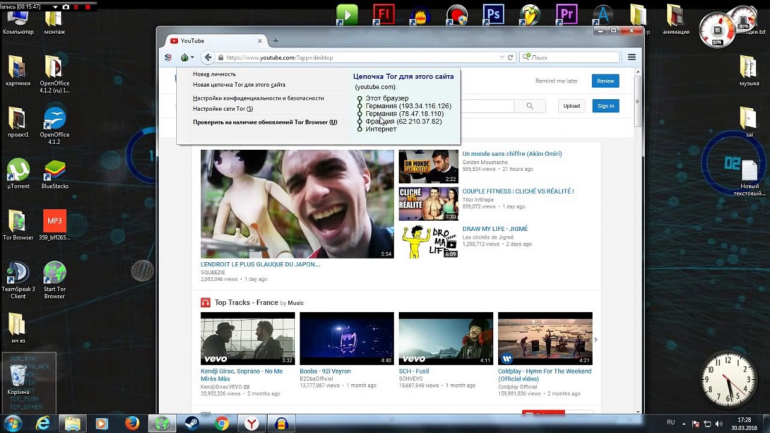Open Un monde sans chiffre video link
The width and height of the screenshot is (770, 433).
pyautogui.click(x=512, y=154)
